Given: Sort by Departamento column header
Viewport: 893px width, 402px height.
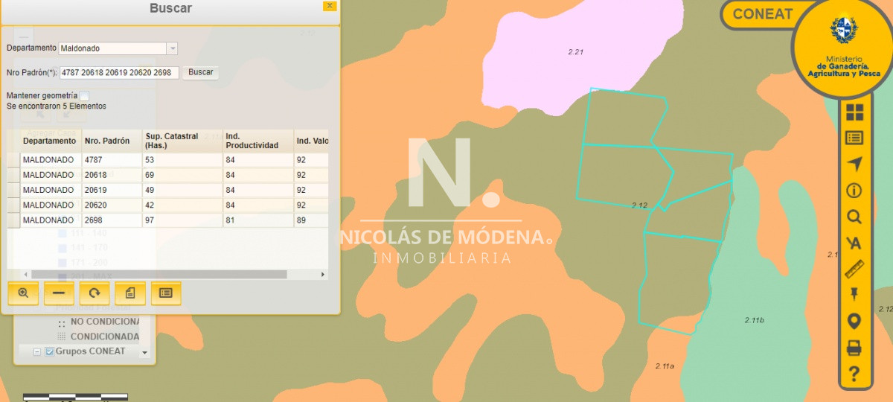Looking at the screenshot, I should coord(50,141).
